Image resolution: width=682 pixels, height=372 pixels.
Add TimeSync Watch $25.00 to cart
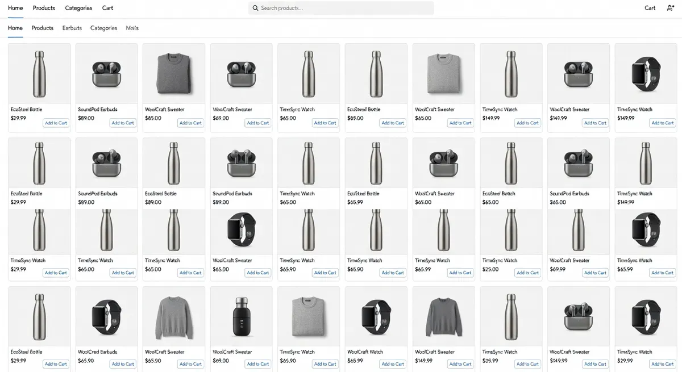click(527, 273)
